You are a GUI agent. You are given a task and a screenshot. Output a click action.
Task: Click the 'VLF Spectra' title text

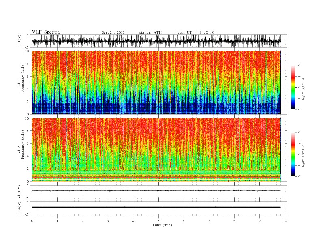tap(46, 32)
